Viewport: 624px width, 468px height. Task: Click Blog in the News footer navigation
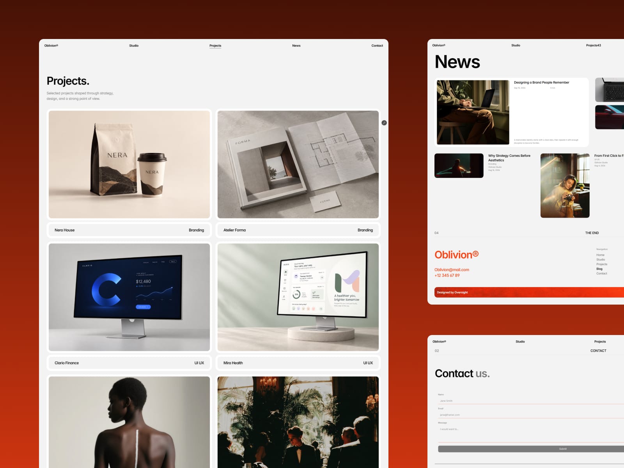[599, 269]
